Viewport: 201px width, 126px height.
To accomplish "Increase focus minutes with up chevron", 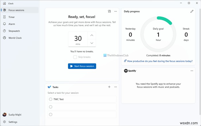I will click(92, 35).
